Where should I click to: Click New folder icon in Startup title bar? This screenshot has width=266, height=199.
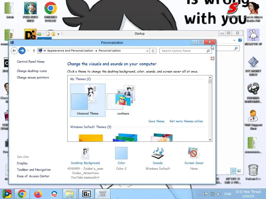pyautogui.click(x=53, y=34)
